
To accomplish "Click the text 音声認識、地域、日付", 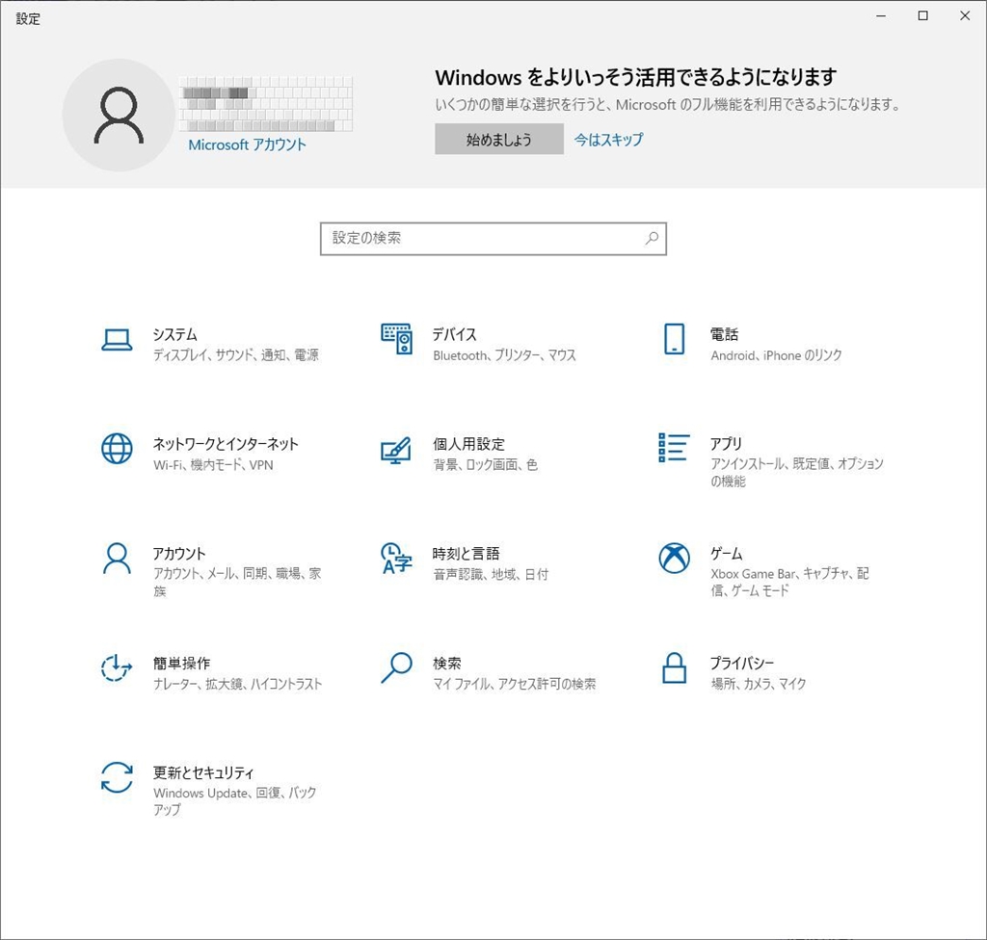I will tap(491, 574).
